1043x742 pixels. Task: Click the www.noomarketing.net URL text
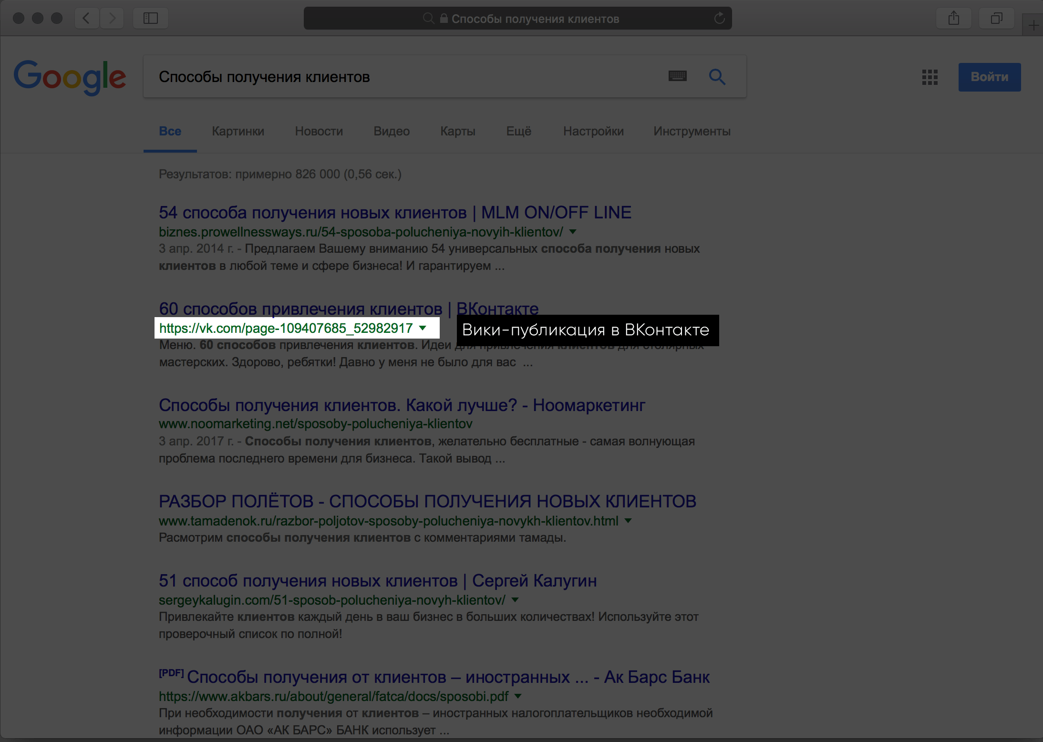point(316,424)
